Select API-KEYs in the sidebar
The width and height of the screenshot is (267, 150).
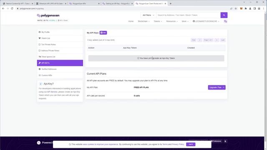pos(60,63)
